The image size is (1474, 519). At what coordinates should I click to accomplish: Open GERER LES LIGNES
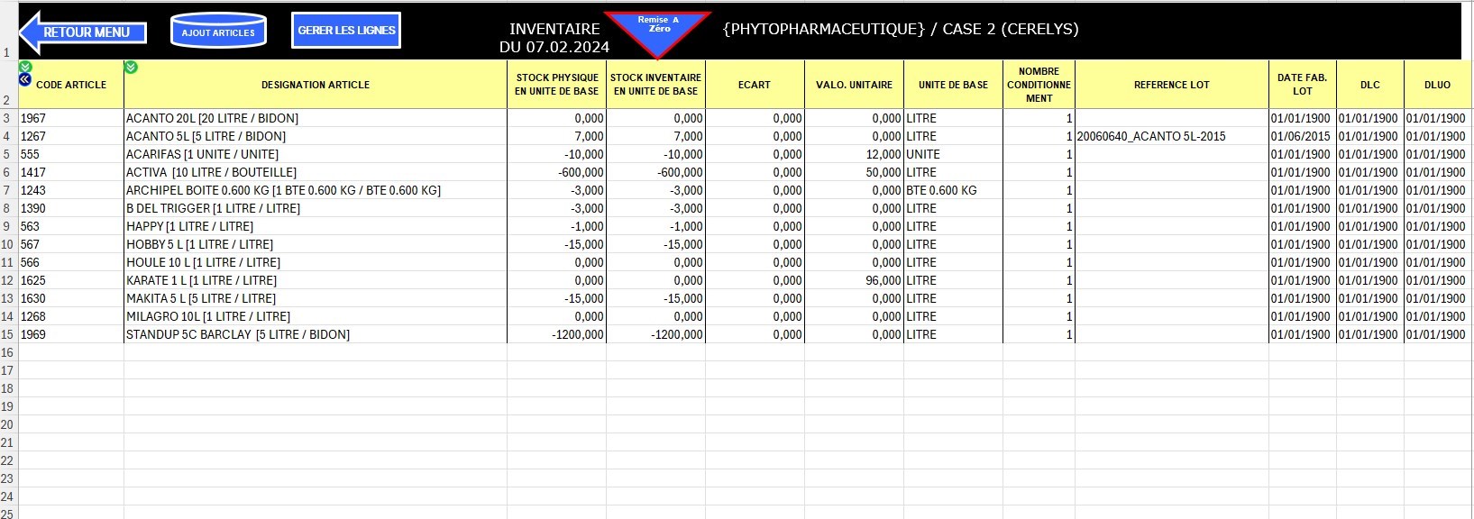coord(346,31)
